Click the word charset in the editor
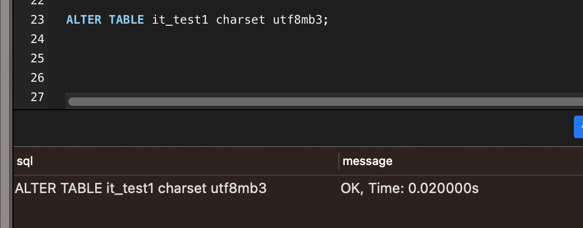 click(240, 20)
